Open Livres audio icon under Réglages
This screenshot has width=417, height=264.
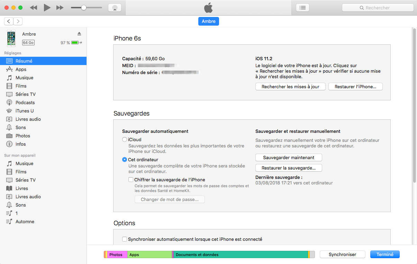[9, 119]
